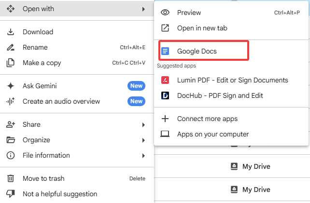Click the Open in new tab arrow icon
310x203 pixels.
[165, 28]
